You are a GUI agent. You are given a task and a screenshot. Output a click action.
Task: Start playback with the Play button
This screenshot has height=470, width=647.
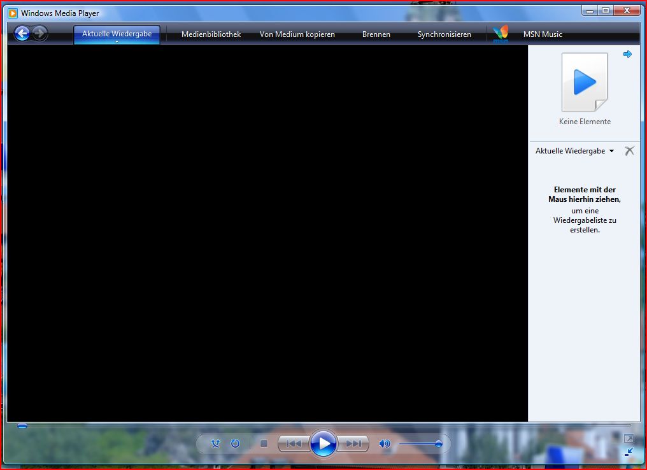[x=323, y=444]
